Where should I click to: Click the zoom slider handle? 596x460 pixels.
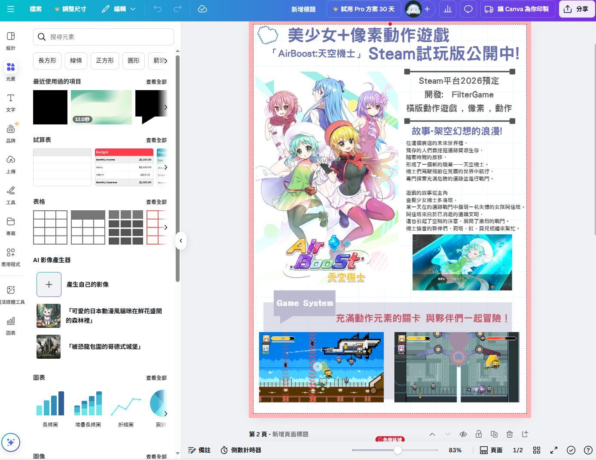point(398,450)
